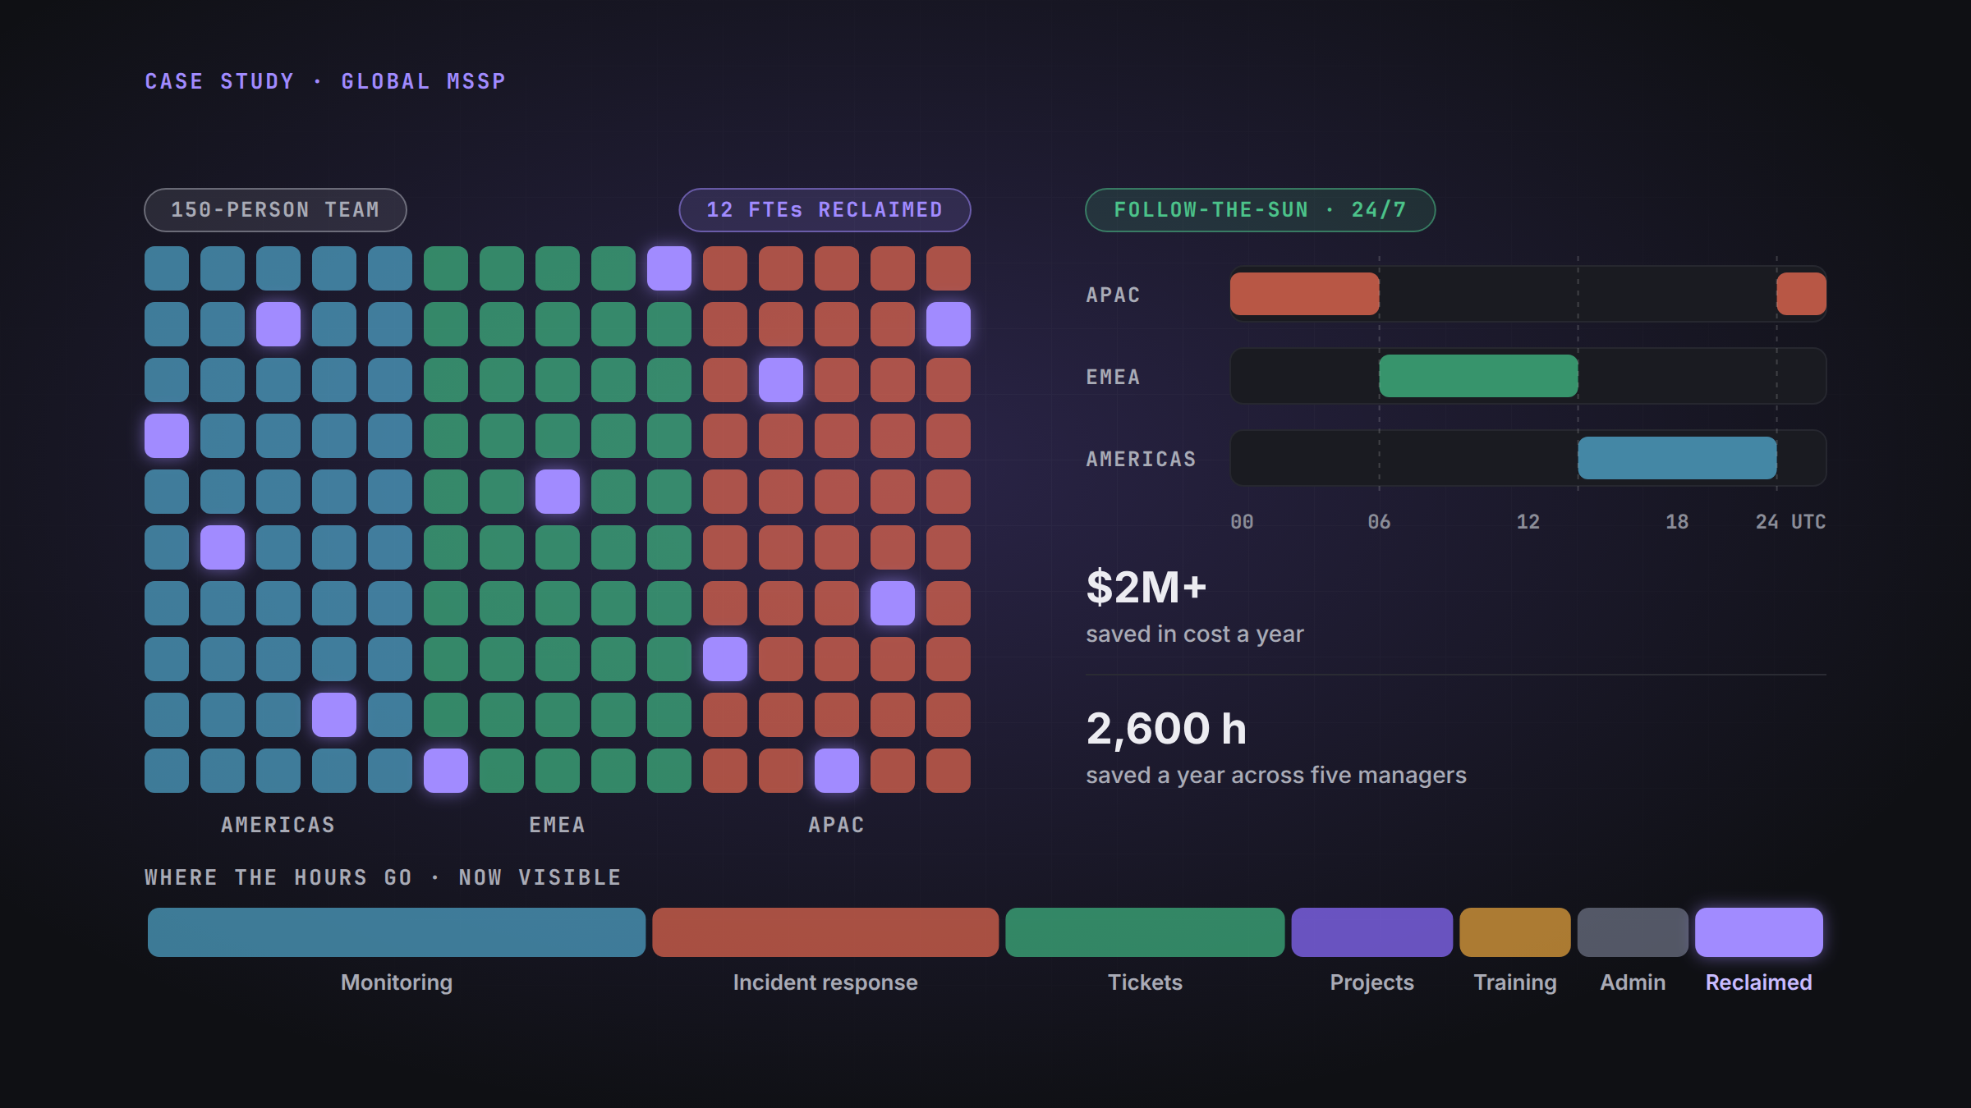Click the blue AMERICAS shift bar

click(x=1677, y=458)
